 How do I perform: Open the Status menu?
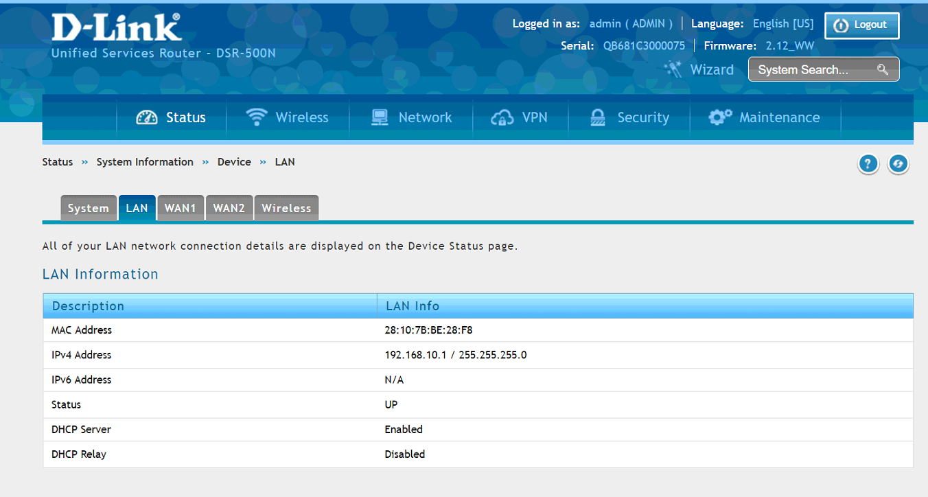[x=172, y=117]
